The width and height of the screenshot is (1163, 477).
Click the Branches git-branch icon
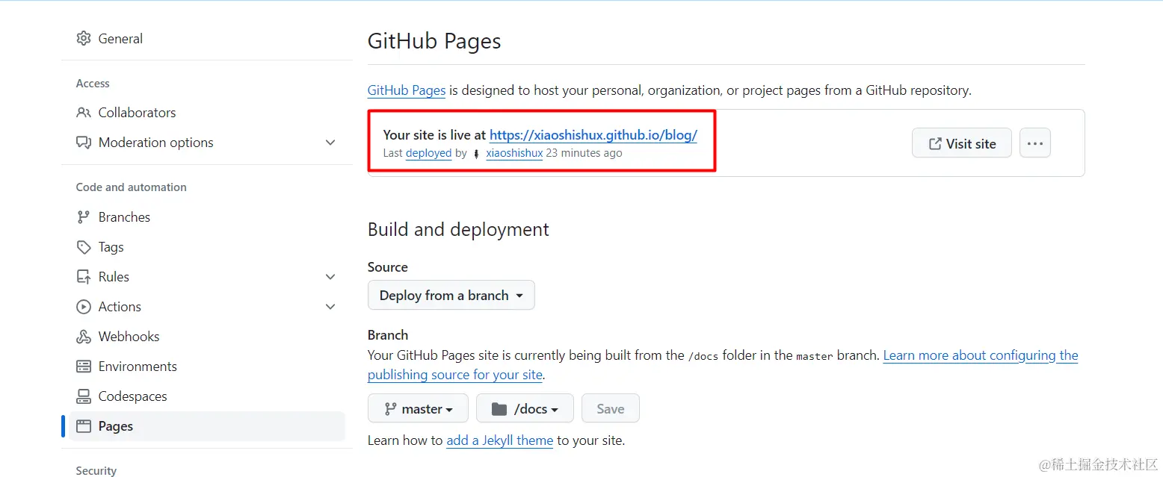[x=84, y=217]
